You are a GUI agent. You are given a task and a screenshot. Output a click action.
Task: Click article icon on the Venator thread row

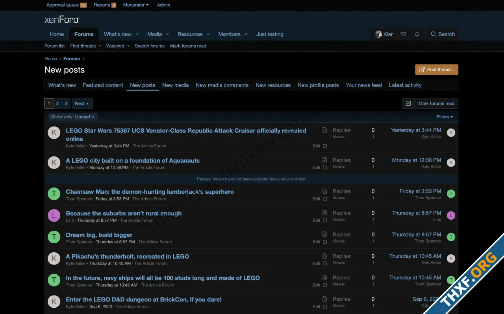(x=324, y=130)
